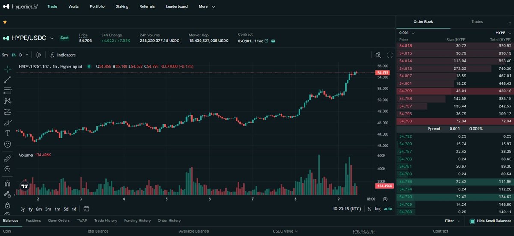
Task: Click the TradingView logo on chart
Action: click(x=25, y=186)
